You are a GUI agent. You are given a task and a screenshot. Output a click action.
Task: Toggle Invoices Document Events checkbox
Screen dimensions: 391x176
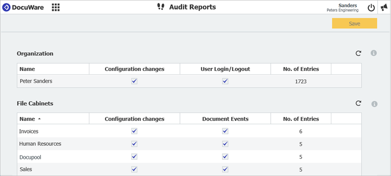[225, 131]
